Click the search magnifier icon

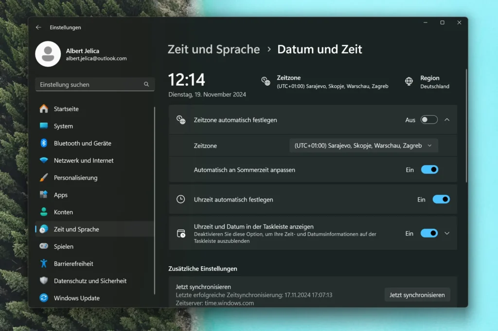point(146,84)
